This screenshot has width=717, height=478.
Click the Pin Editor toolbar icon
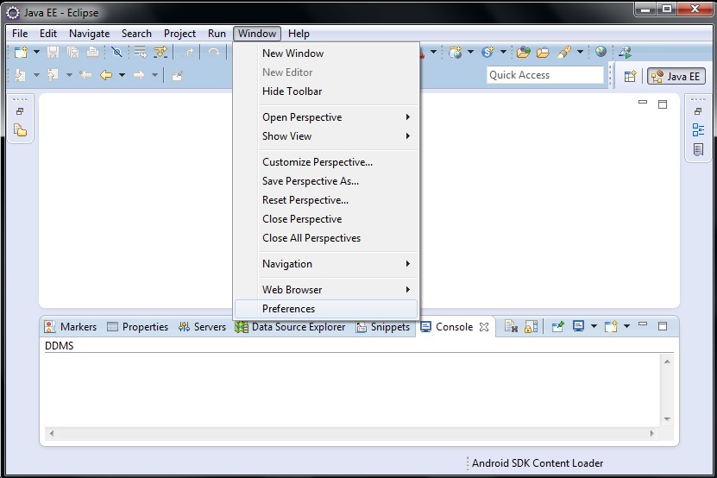click(178, 75)
